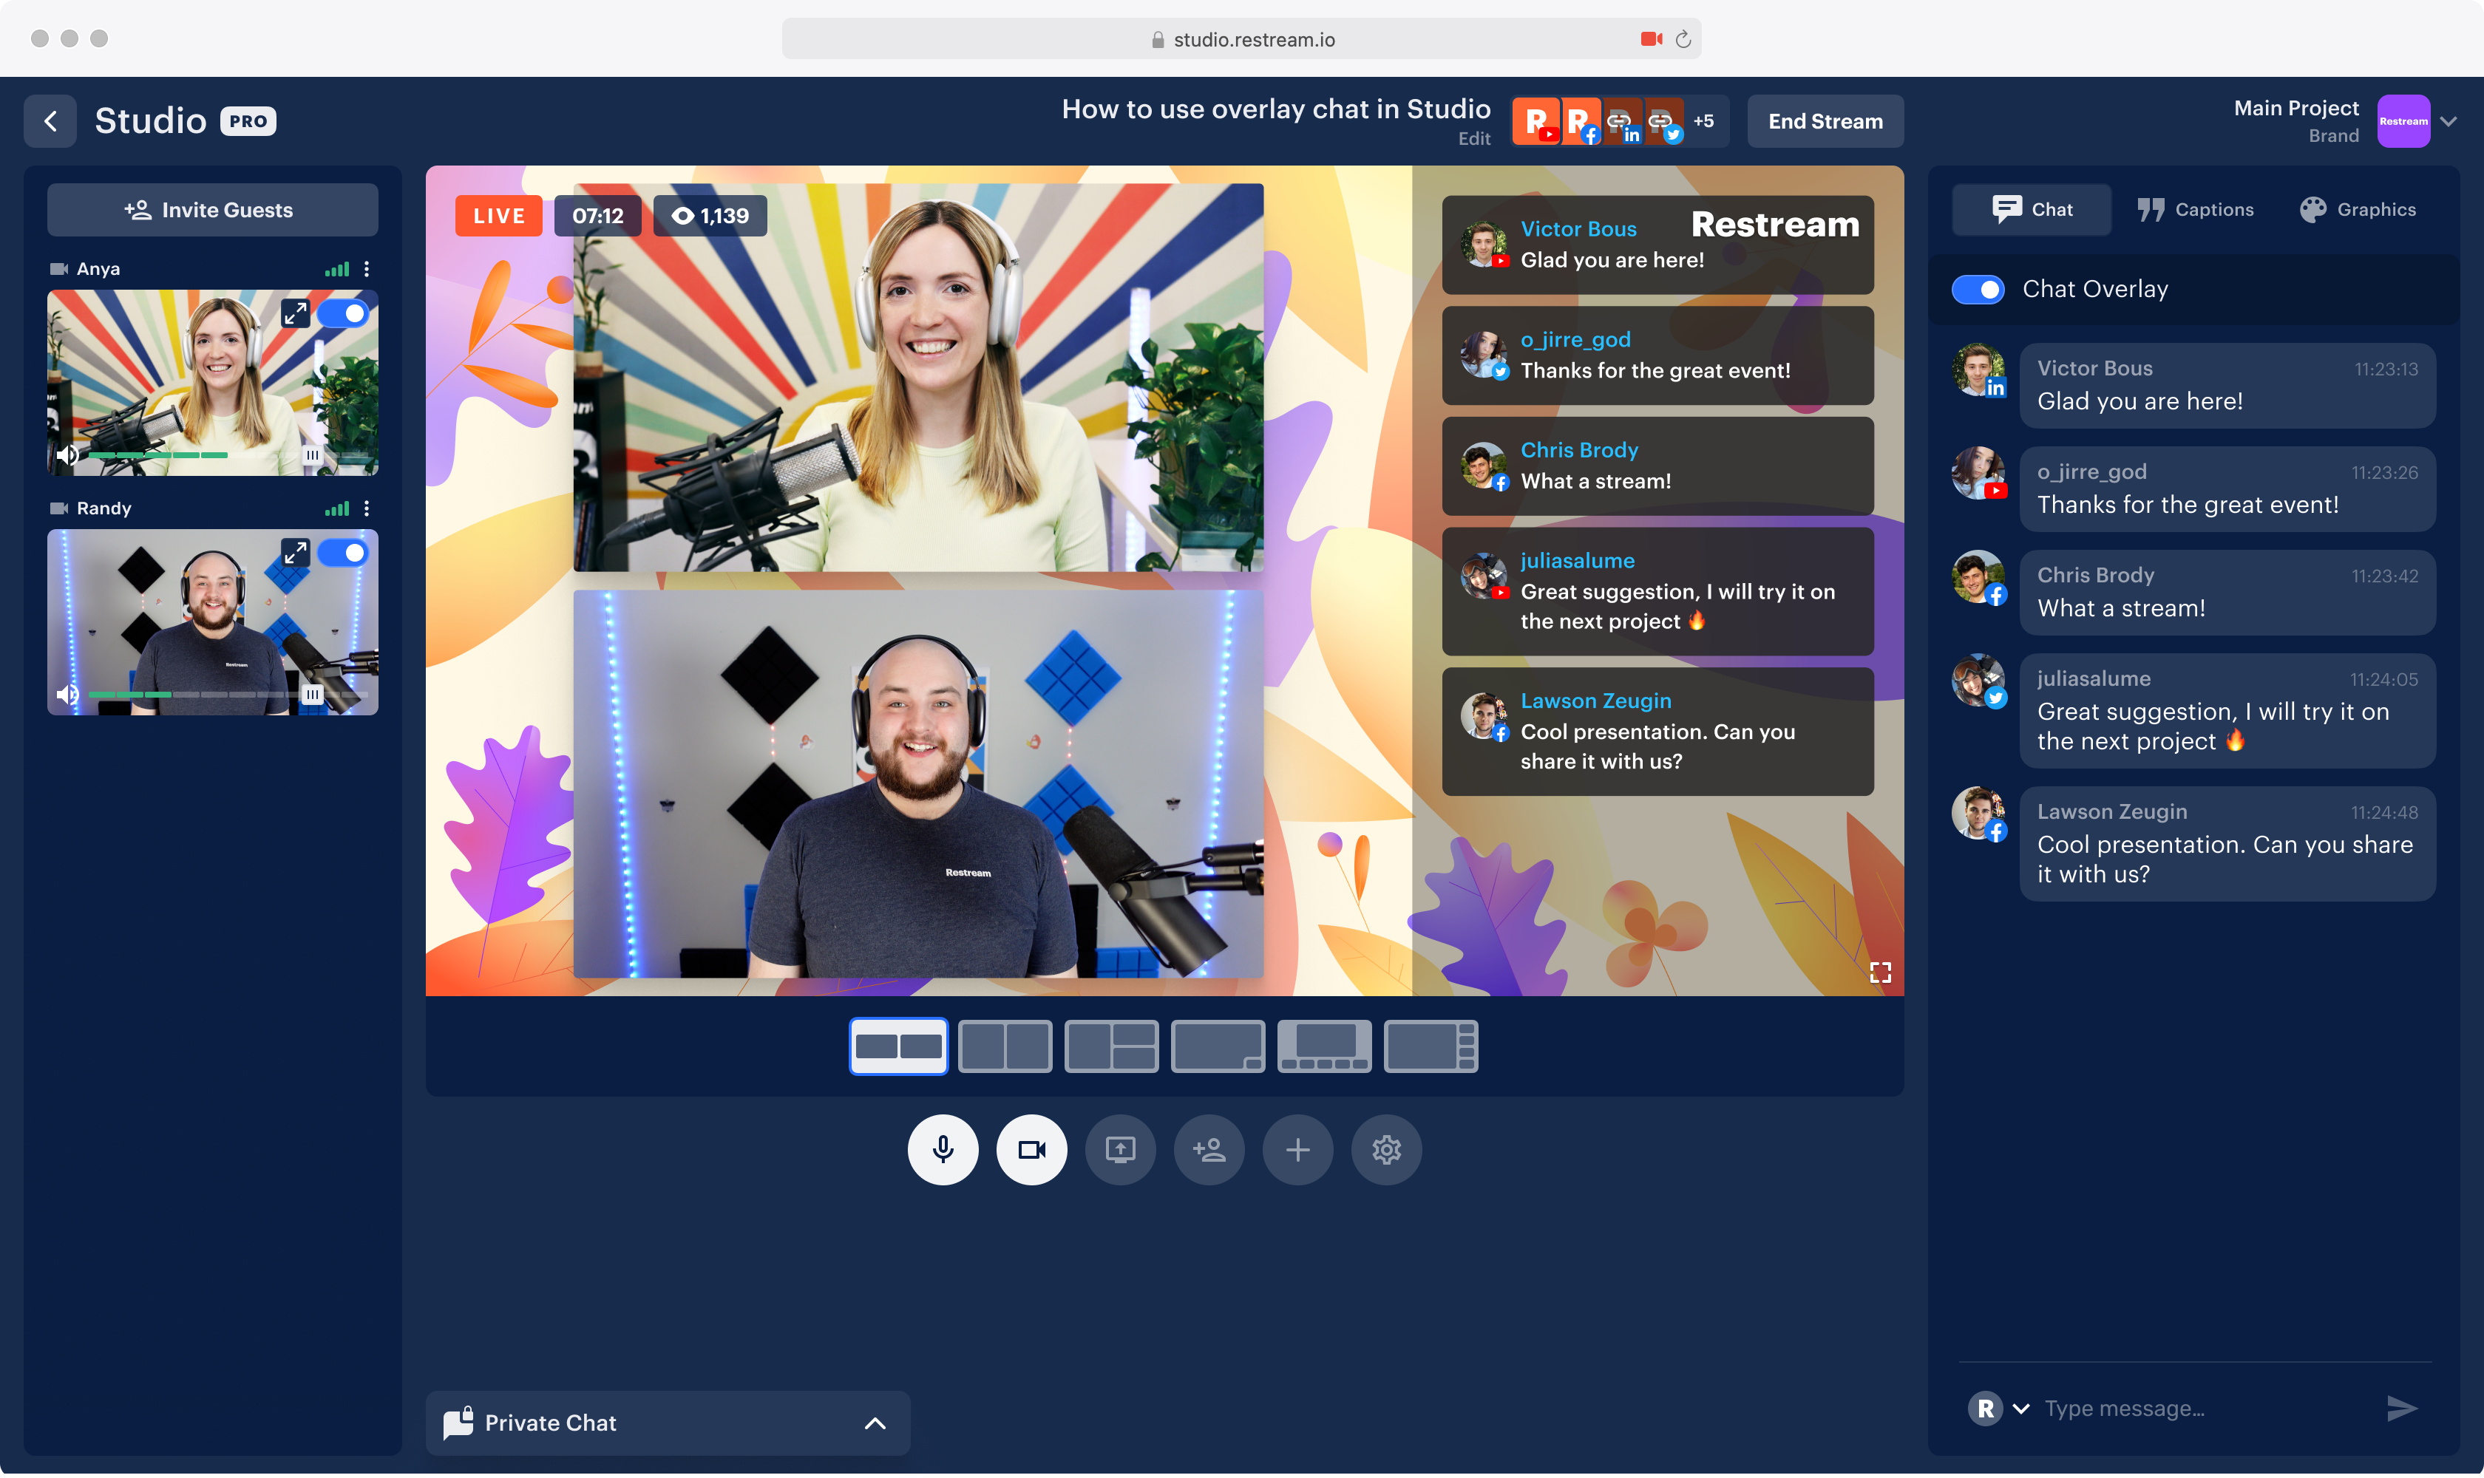This screenshot has width=2484, height=1478.
Task: Switch to the Captions tab
Action: (2195, 209)
